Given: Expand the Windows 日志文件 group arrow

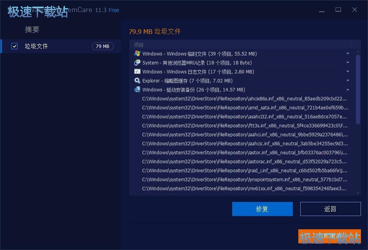Looking at the screenshot, I should [x=348, y=71].
